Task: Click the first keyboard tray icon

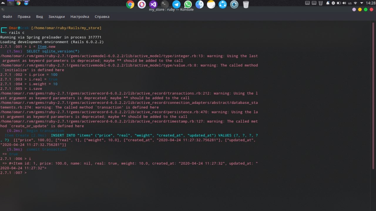Action: point(307,3)
